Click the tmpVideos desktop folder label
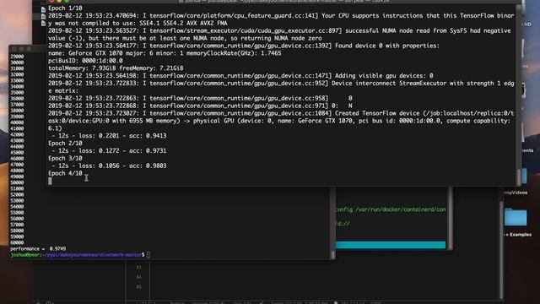The width and height of the screenshot is (540, 304). click(x=516, y=193)
